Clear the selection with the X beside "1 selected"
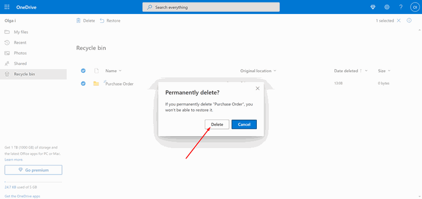 click(399, 21)
